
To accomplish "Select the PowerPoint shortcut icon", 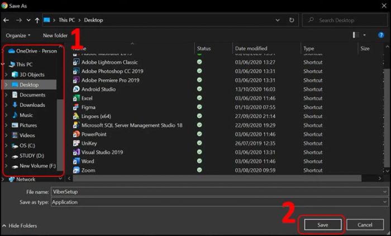I will coord(76,134).
